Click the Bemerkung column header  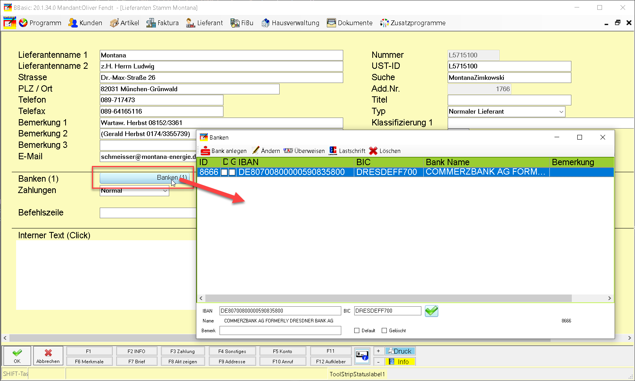coord(582,162)
